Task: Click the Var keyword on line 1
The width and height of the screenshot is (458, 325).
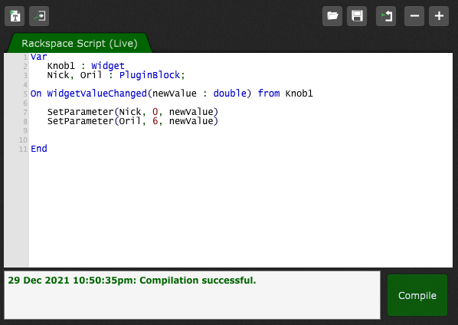Action: click(38, 57)
